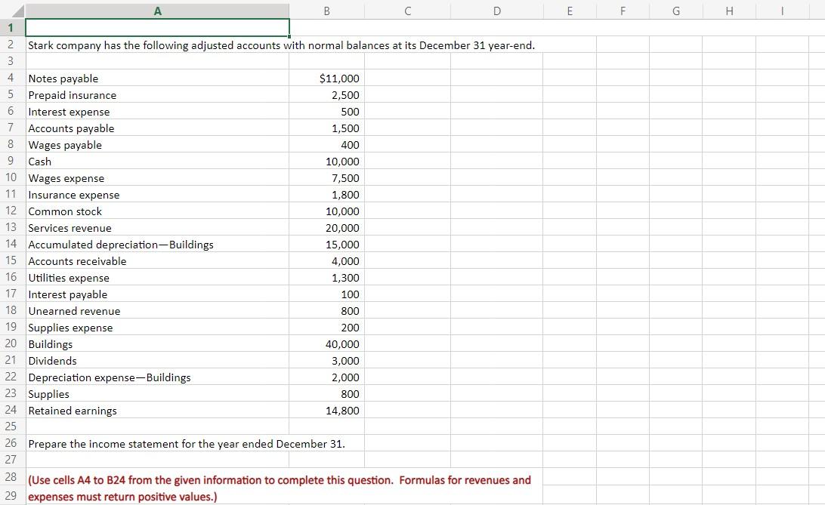825x505 pixels.
Task: Select the Retained earnings cell
Action: coord(157,411)
